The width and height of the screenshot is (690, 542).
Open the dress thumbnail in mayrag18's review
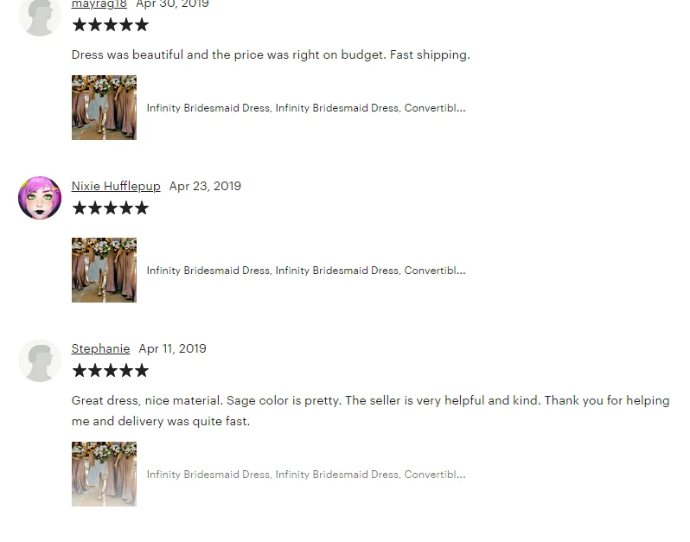click(105, 108)
